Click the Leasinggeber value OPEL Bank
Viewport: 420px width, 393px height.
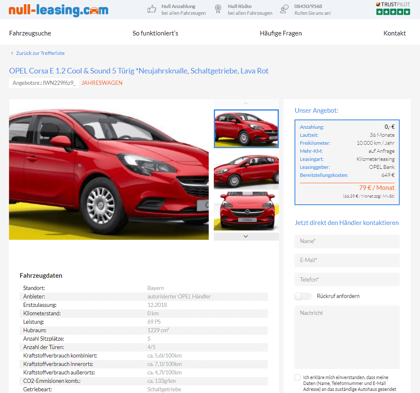coord(382,167)
